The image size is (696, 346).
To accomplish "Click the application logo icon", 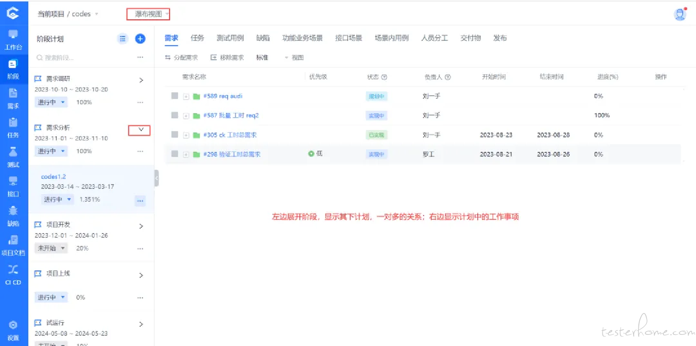I will pos(13,13).
